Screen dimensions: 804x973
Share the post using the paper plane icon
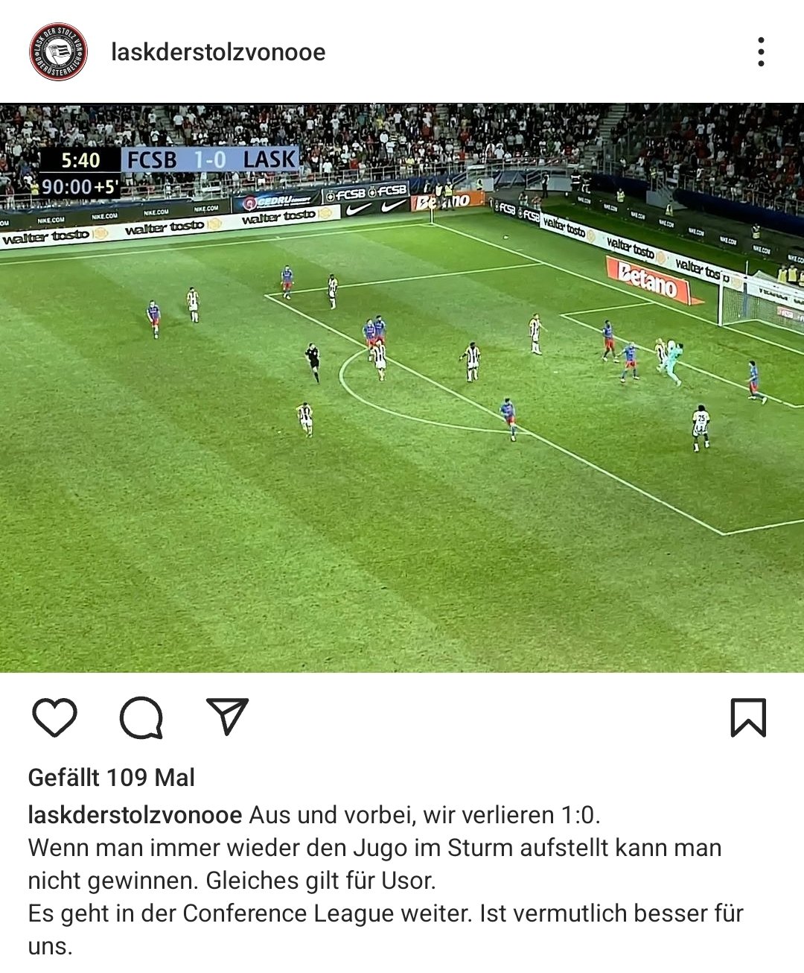pyautogui.click(x=227, y=717)
